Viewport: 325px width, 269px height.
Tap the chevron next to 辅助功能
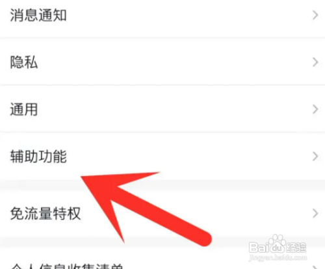pos(315,156)
